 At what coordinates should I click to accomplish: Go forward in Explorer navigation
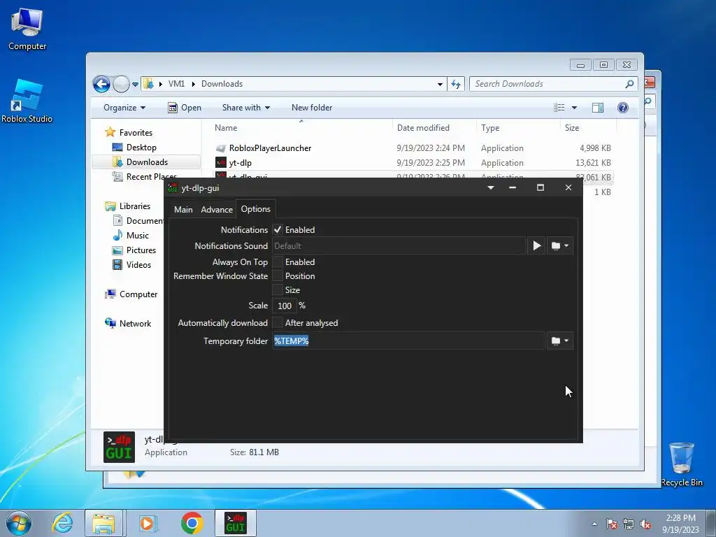121,84
